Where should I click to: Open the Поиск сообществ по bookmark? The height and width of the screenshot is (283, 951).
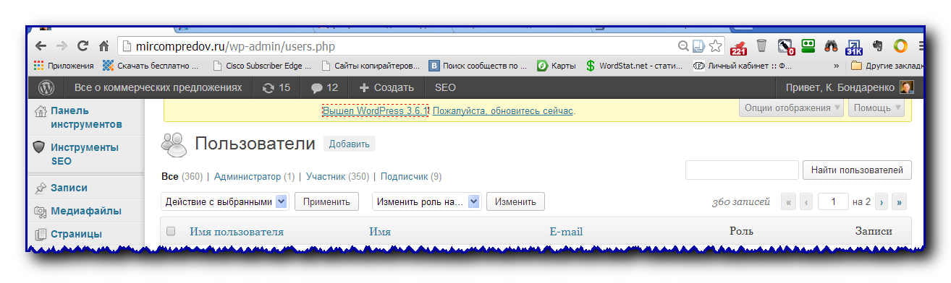(x=478, y=66)
